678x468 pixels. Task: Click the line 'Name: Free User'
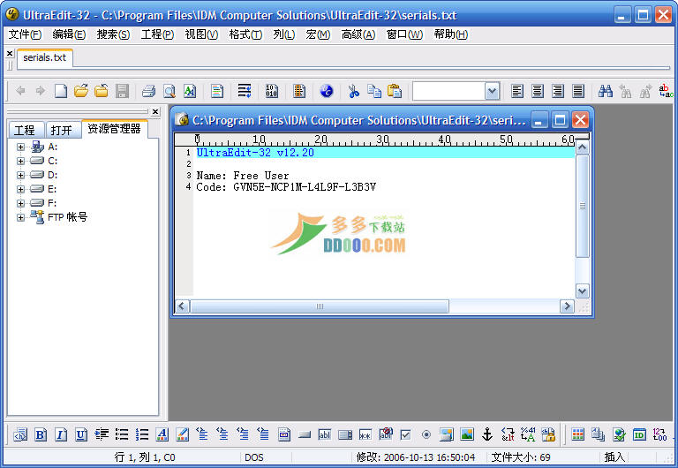tap(243, 176)
